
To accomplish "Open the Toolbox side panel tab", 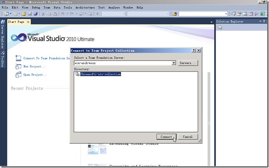I will [3, 59].
